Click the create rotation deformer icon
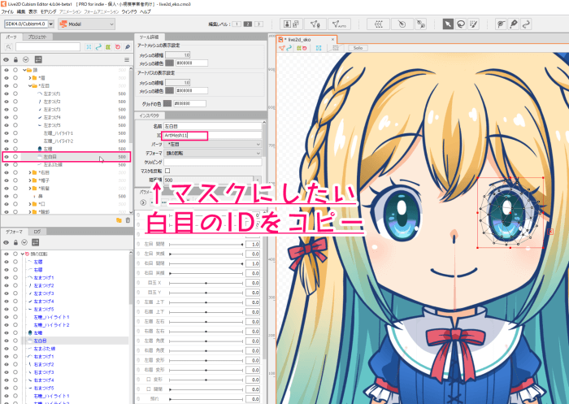 pyautogui.click(x=402, y=24)
